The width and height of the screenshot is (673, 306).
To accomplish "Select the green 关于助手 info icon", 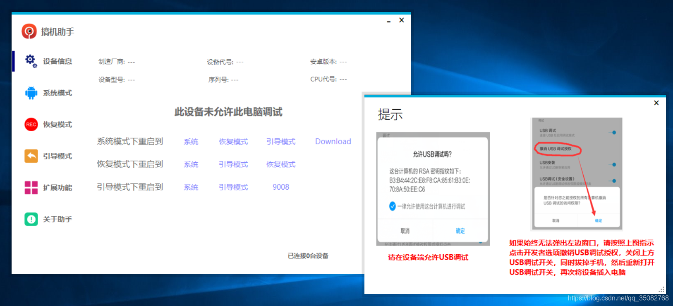I will [31, 219].
